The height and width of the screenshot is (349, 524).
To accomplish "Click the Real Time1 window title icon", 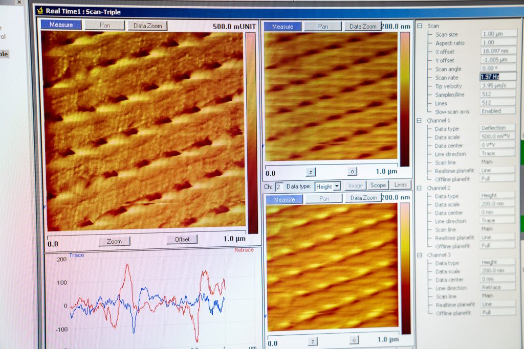I will [x=40, y=11].
